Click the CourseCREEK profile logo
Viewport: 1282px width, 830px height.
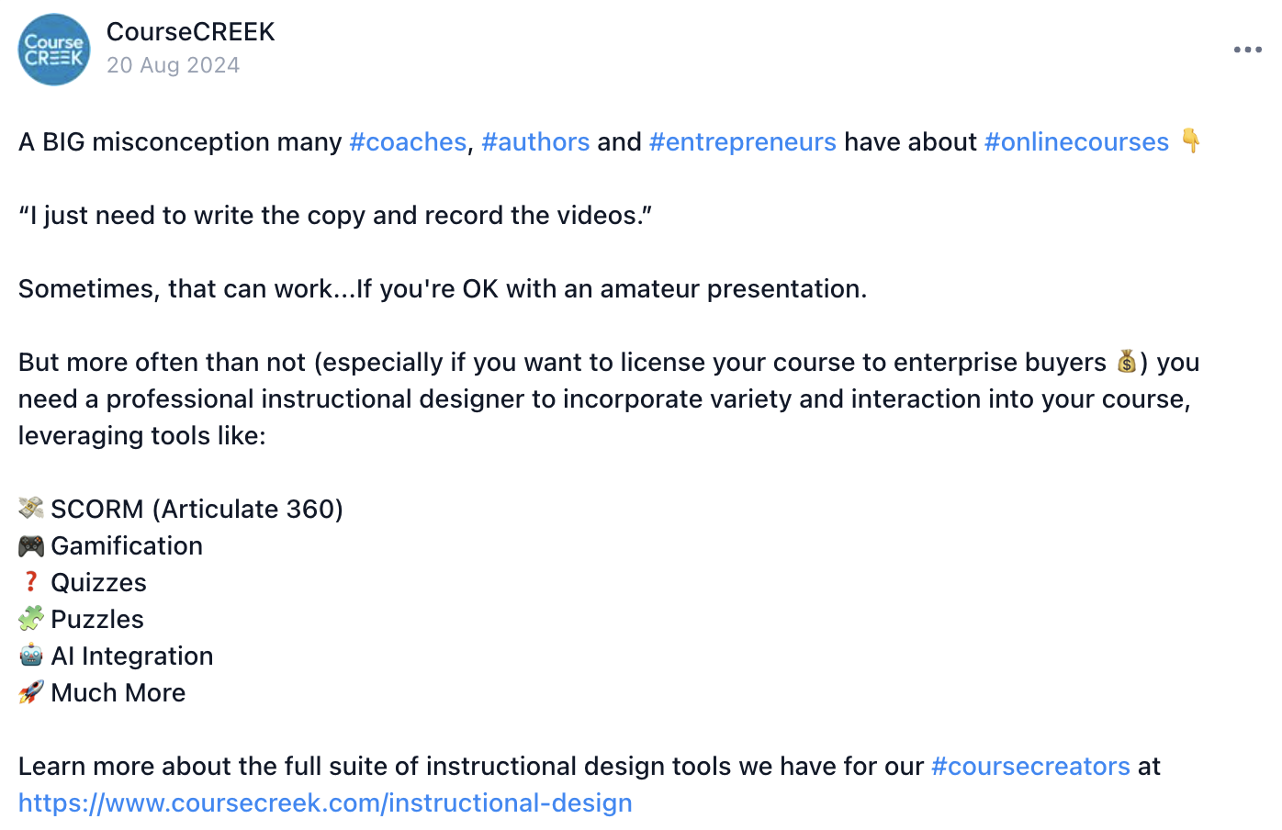click(x=54, y=50)
